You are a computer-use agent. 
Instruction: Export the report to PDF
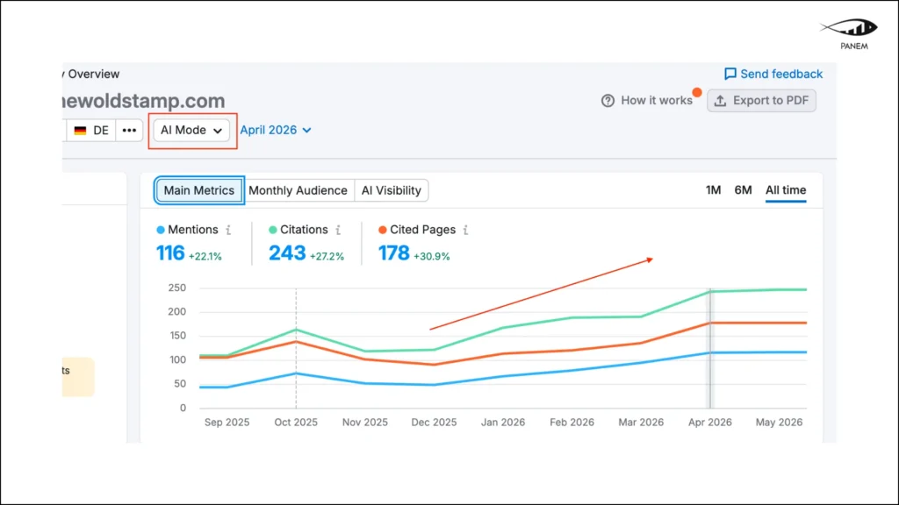click(761, 101)
